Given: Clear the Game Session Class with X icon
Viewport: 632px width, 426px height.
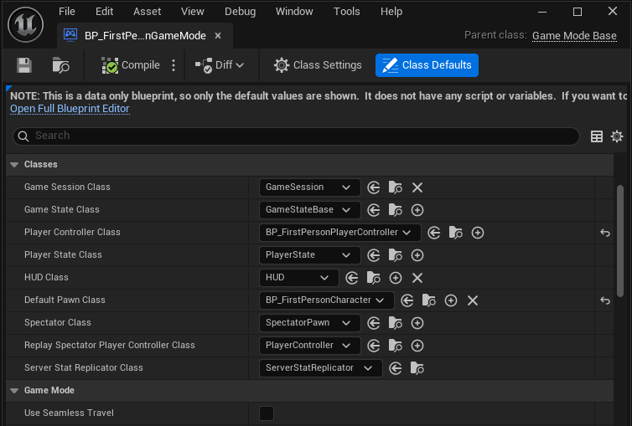Looking at the screenshot, I should (417, 187).
